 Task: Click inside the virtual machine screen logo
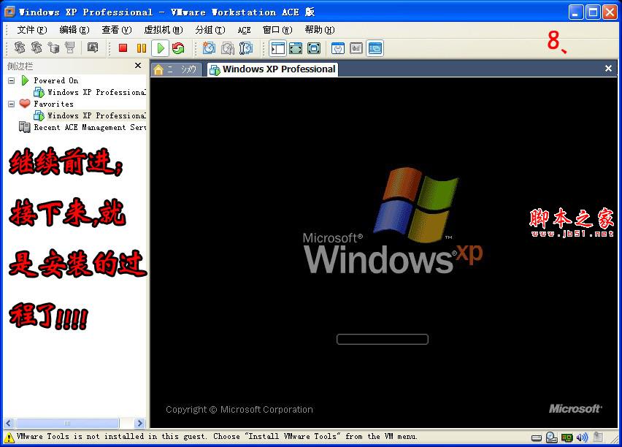click(x=393, y=221)
